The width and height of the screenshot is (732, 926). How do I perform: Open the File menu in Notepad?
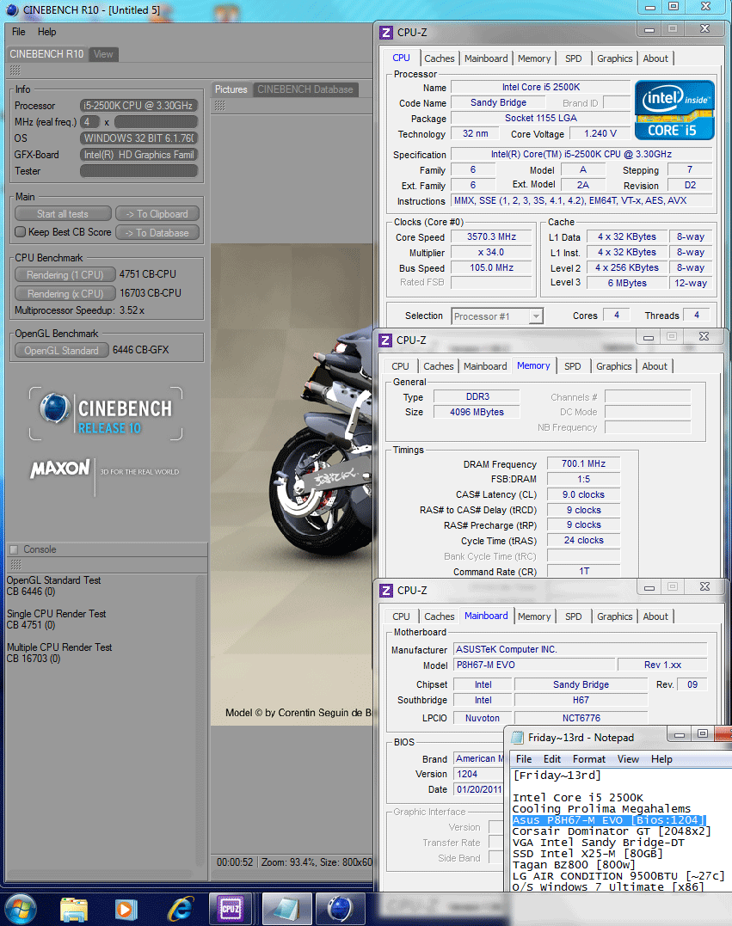(524, 759)
